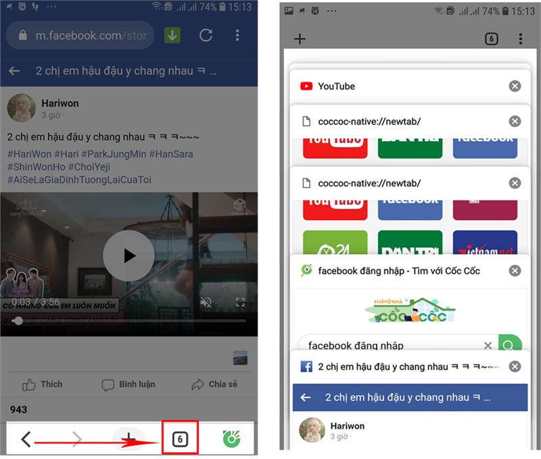541x459 pixels.
Task: Click the video progress slider
Action: click(x=129, y=321)
